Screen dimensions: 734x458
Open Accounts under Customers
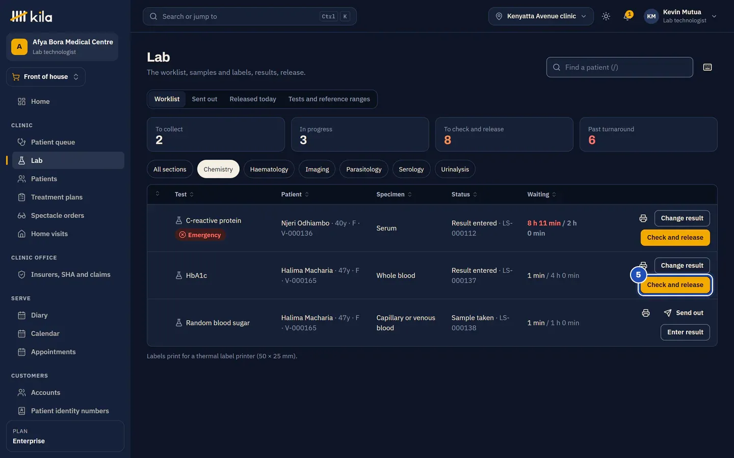[x=68, y=393]
